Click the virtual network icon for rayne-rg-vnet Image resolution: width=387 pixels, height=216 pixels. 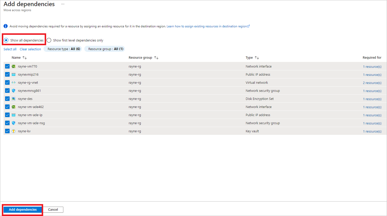[13, 83]
